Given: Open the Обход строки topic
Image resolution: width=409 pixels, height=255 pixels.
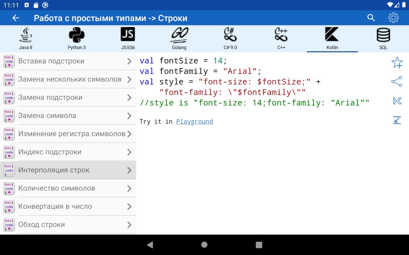Looking at the screenshot, I should click(68, 225).
